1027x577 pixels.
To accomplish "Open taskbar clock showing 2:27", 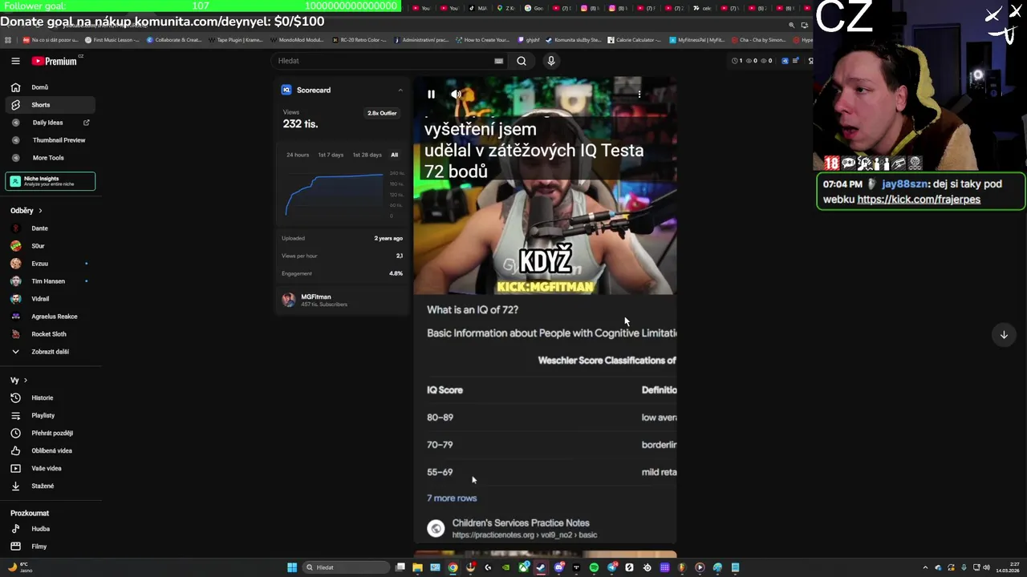I will click(1007, 567).
